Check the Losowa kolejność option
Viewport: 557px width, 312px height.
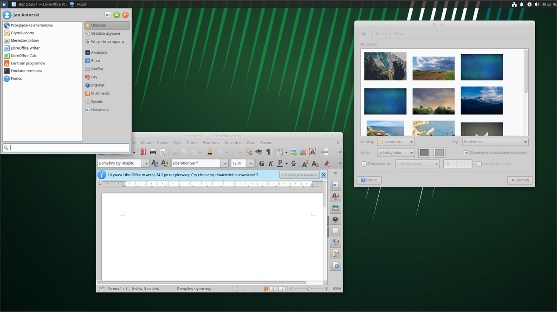479,164
